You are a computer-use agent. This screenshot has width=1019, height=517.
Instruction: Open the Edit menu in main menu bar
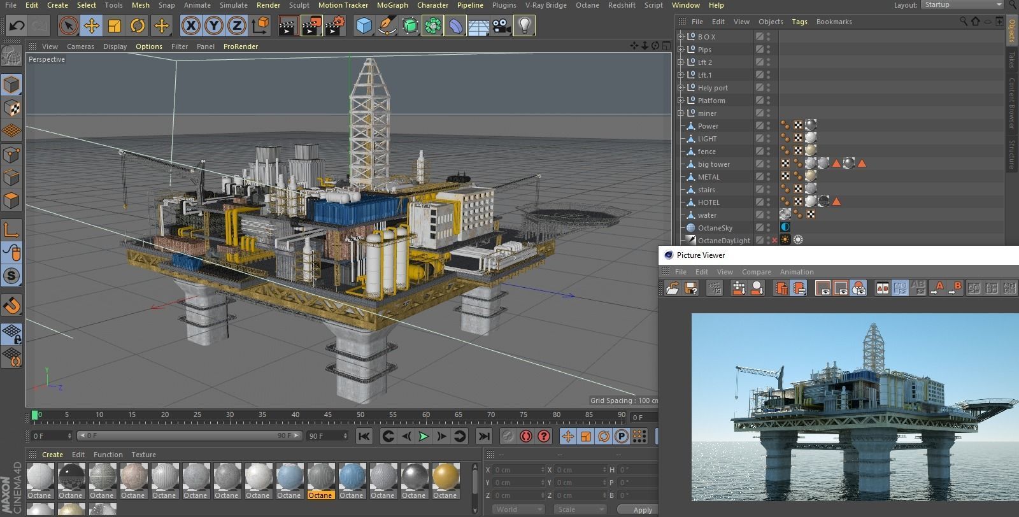(31, 5)
